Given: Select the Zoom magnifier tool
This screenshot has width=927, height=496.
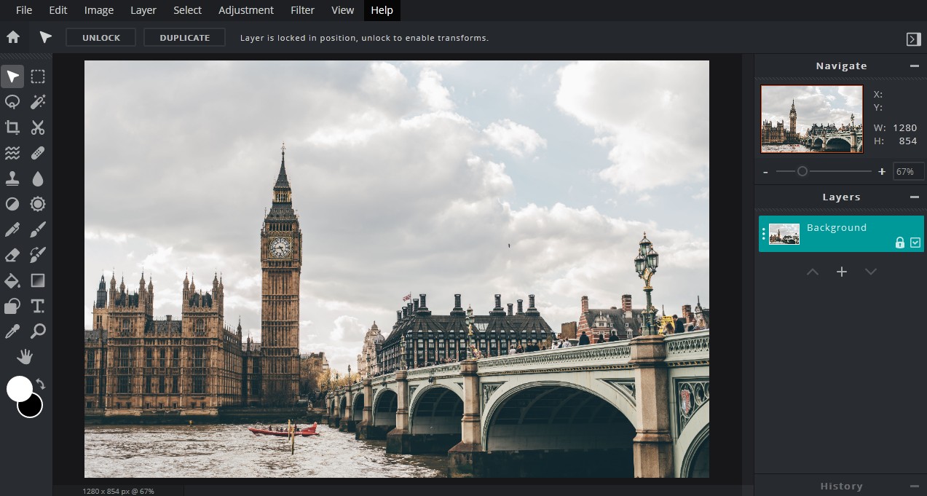Looking at the screenshot, I should (38, 331).
